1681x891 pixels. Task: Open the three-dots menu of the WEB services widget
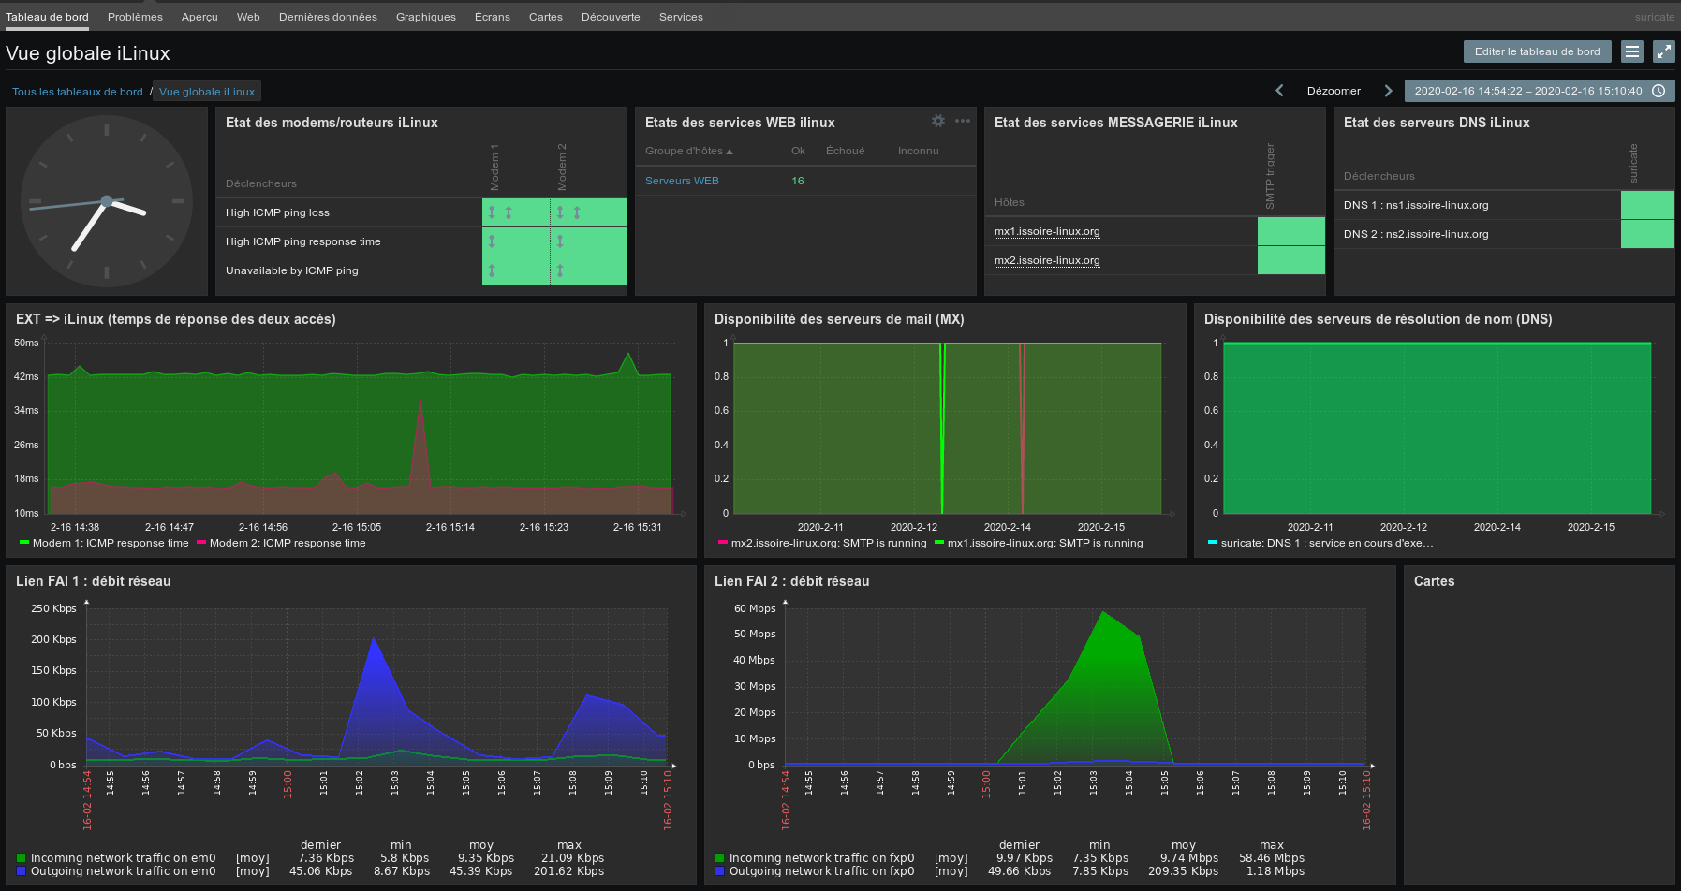click(963, 121)
